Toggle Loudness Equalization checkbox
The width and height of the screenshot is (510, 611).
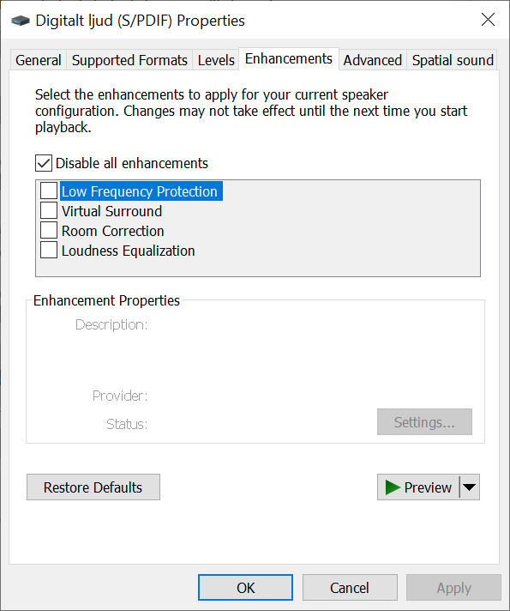tap(49, 251)
